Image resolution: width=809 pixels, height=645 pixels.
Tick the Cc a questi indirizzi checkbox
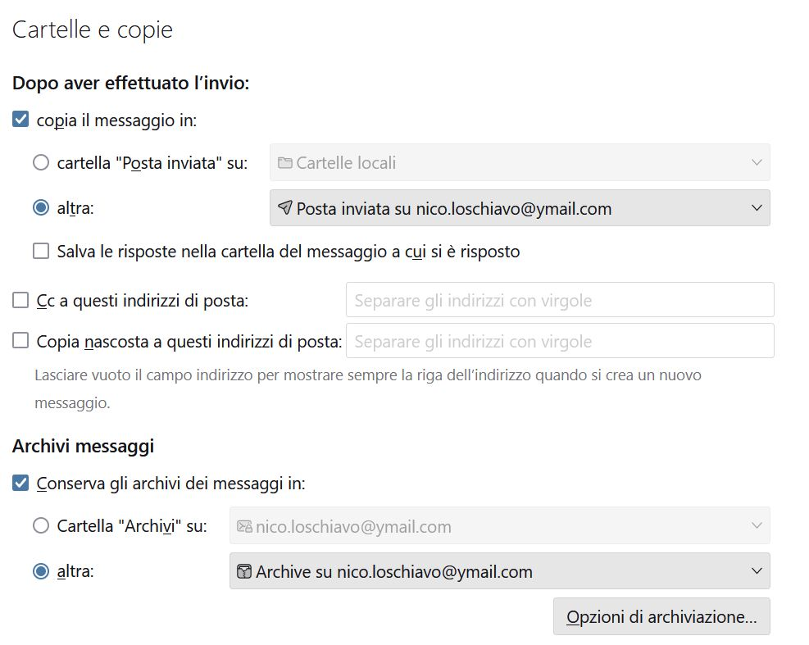(21, 300)
